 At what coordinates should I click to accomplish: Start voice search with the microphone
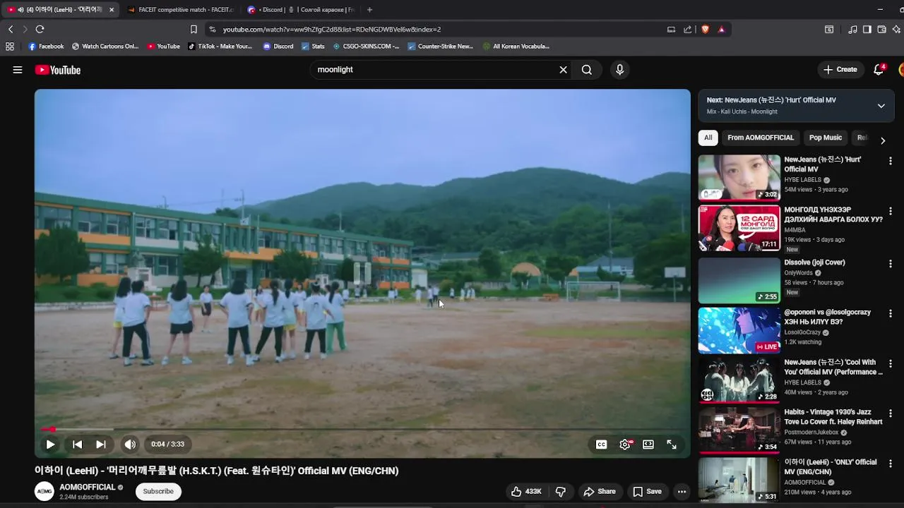(x=619, y=70)
